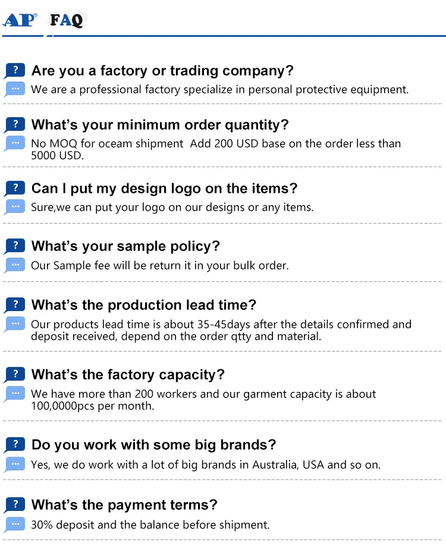The height and width of the screenshot is (549, 446).
Task: Click 'Do you work with some big brands?' heading
Action: 154,445
